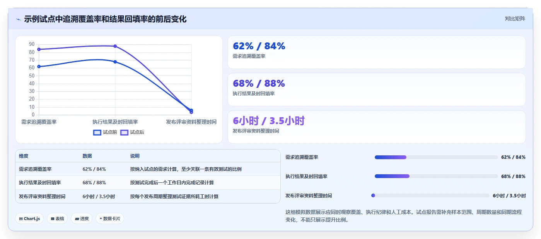Click the 执行结果及时回填率 progress bar
This screenshot has height=239, width=541.
[x=436, y=176]
